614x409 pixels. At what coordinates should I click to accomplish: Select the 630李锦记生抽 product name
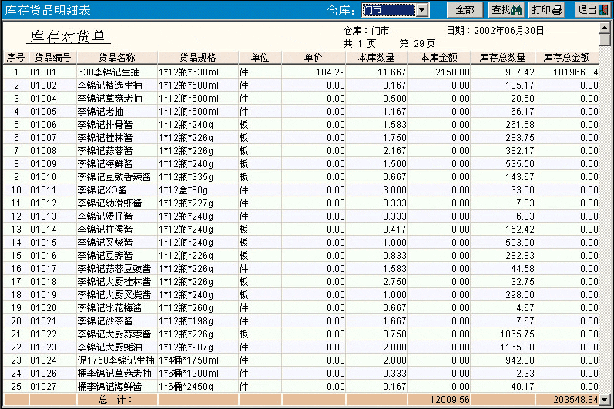pos(109,72)
